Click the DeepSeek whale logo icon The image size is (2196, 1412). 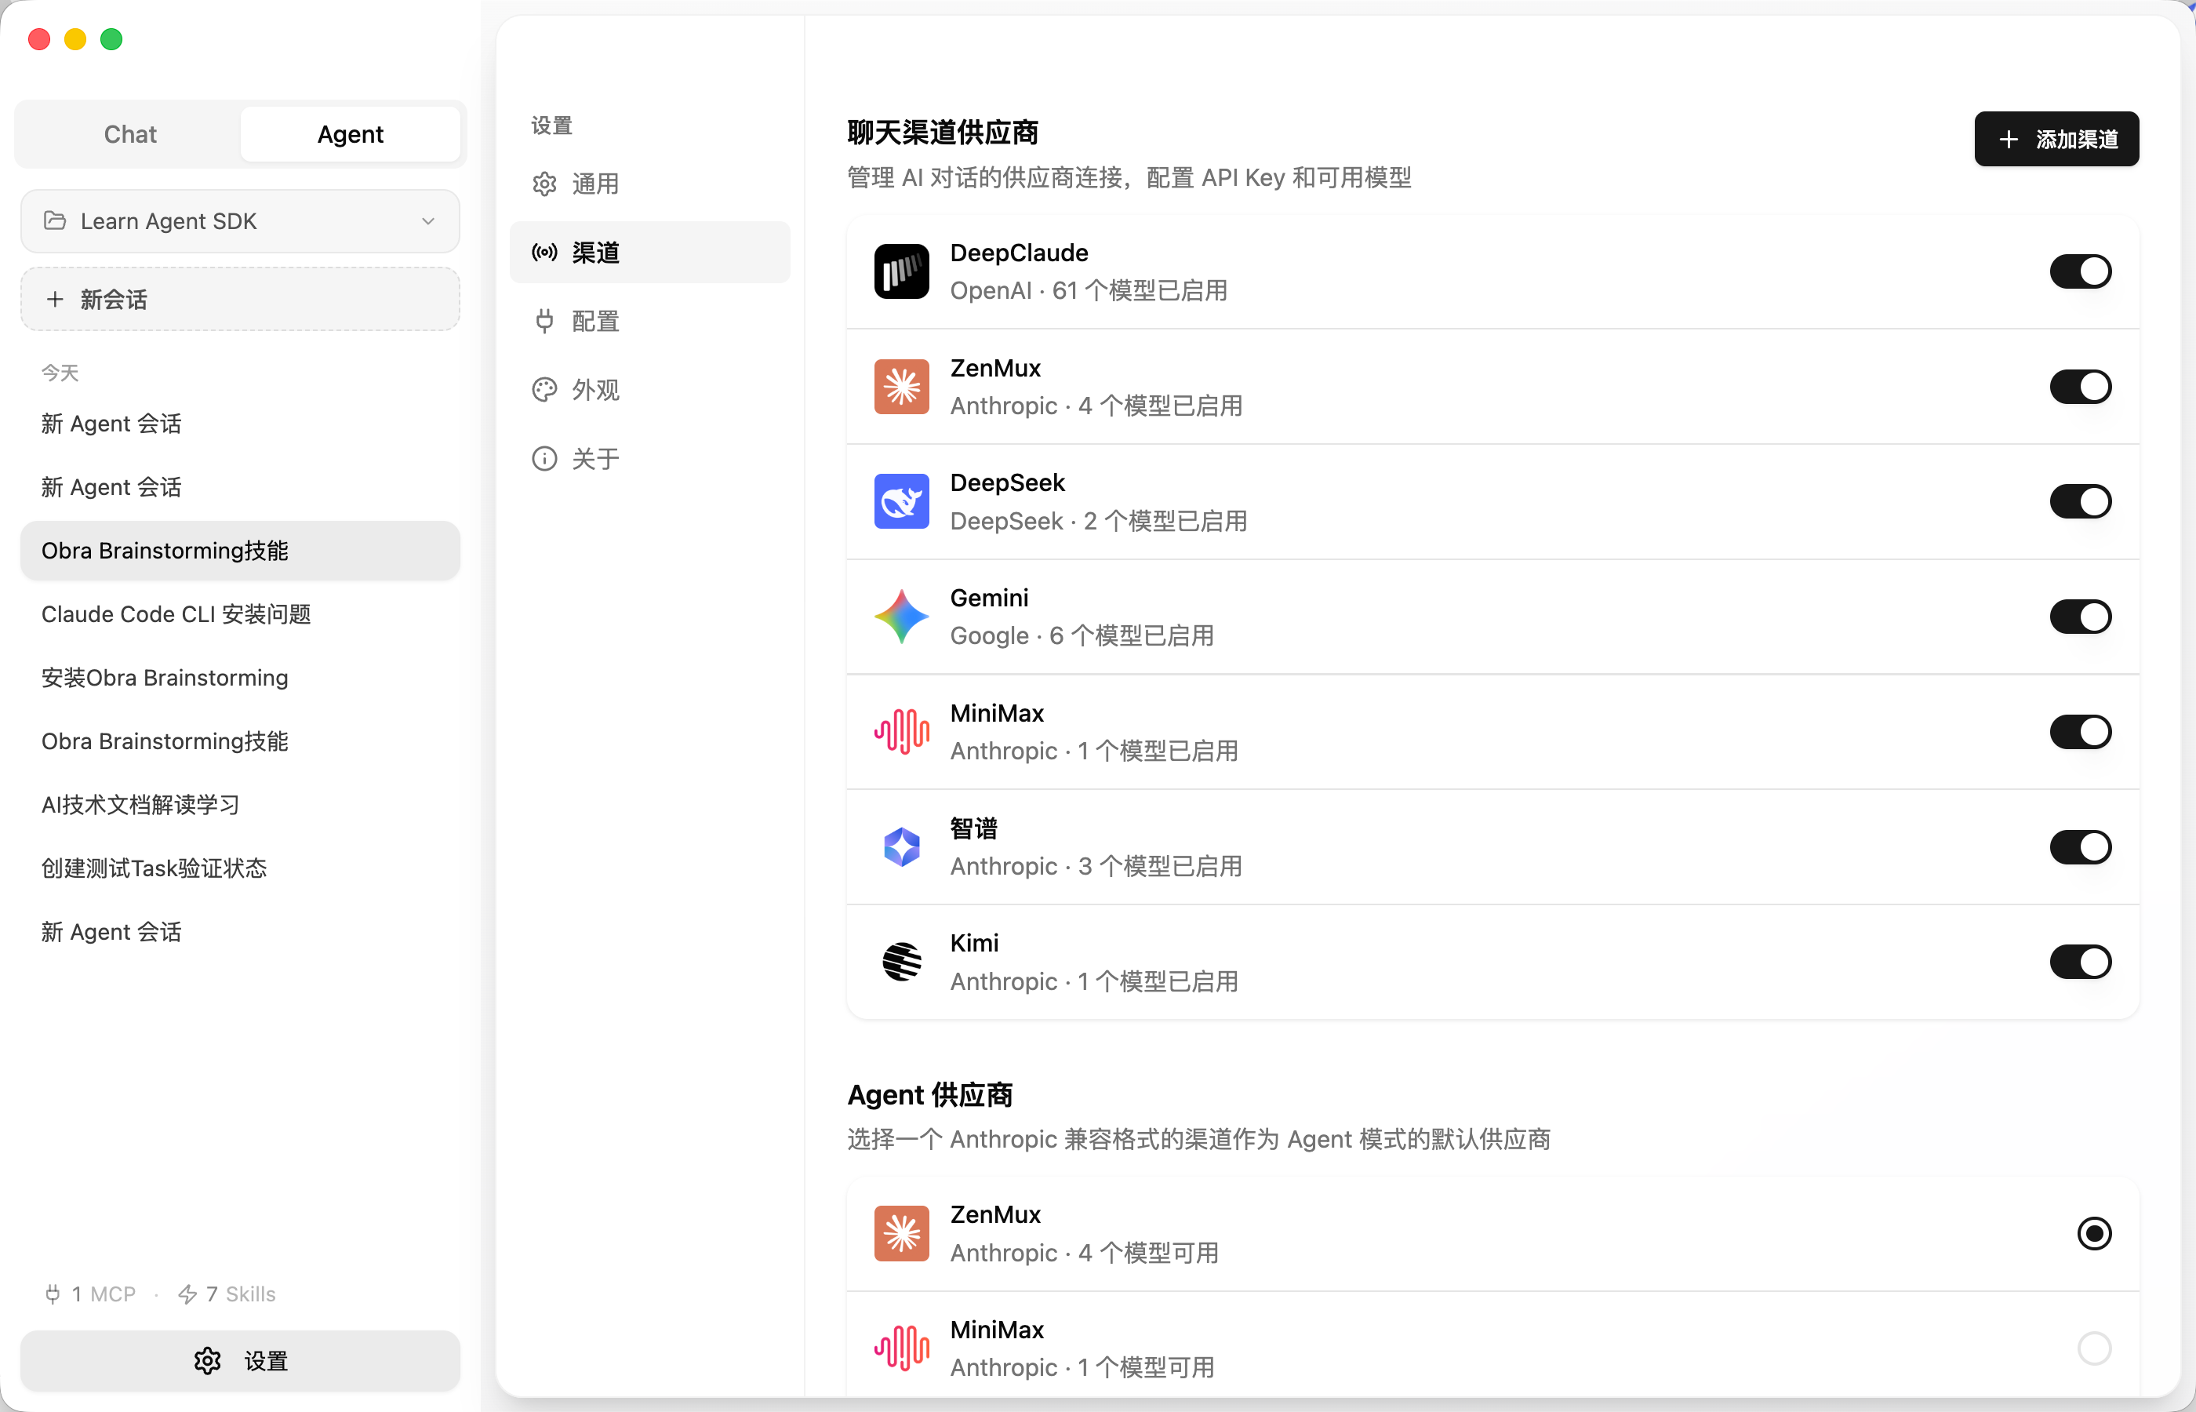coord(901,501)
